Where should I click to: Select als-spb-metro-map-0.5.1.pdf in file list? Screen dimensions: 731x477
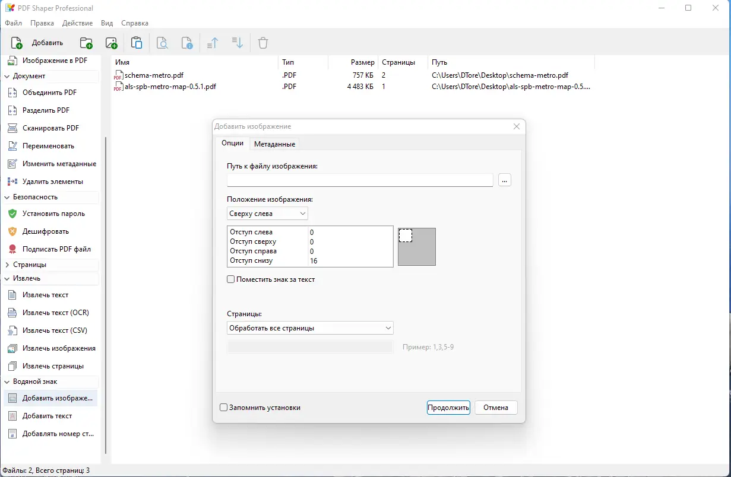165,87
